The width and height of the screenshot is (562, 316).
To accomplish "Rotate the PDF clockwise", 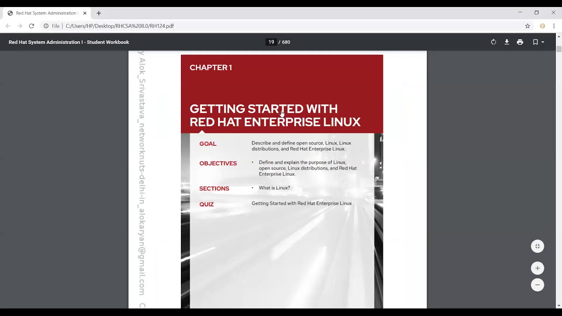I will point(494,42).
